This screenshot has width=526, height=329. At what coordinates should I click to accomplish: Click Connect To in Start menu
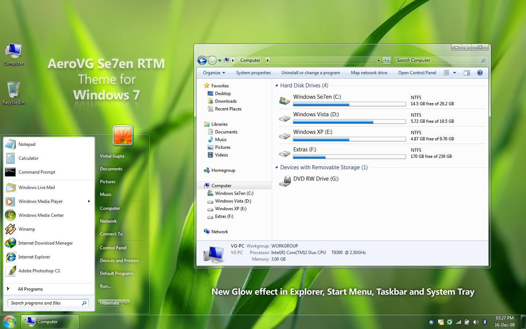[111, 234]
